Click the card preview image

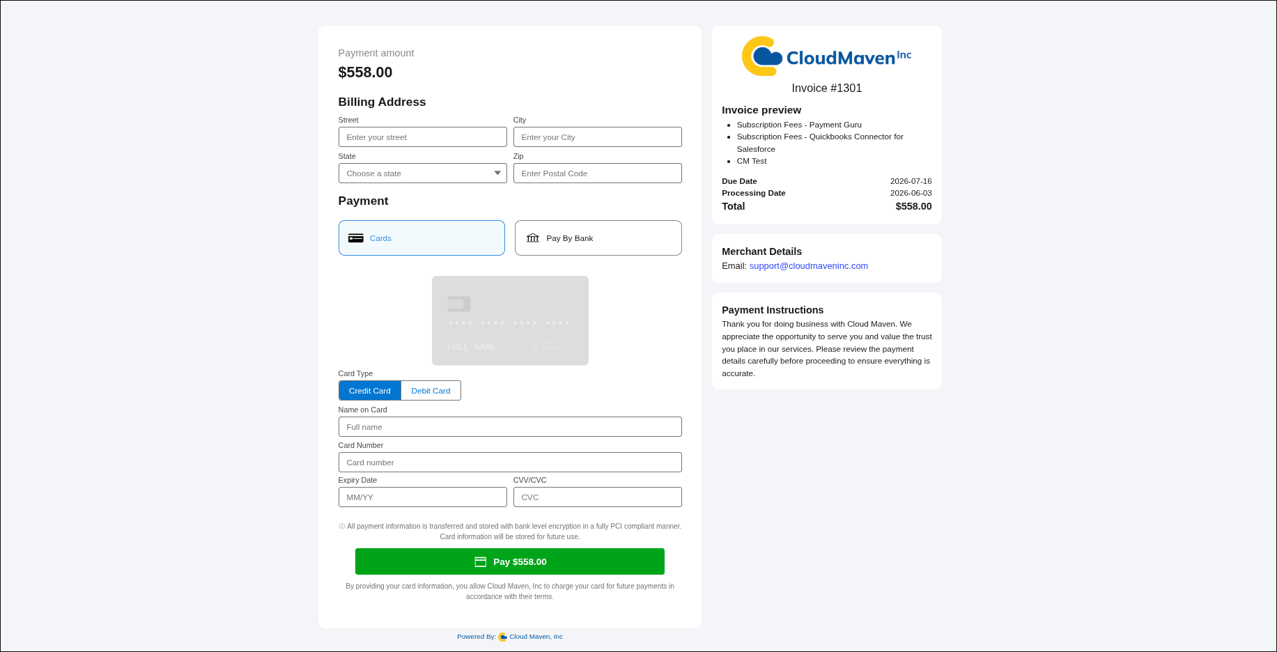click(510, 320)
